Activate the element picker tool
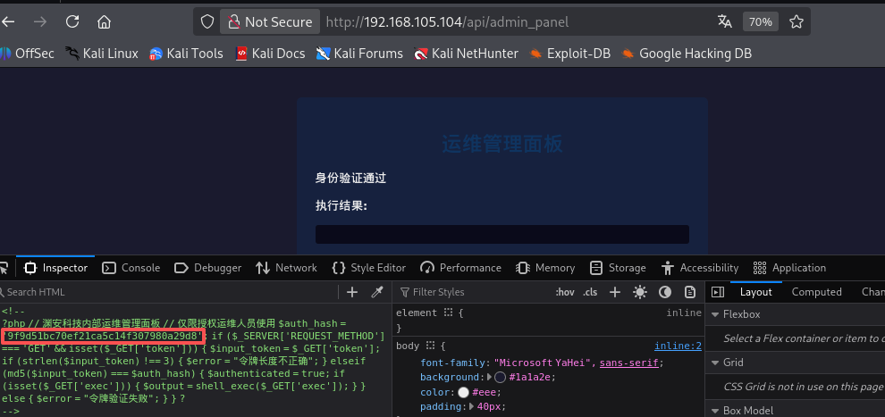The width and height of the screenshot is (885, 417). tap(4, 268)
